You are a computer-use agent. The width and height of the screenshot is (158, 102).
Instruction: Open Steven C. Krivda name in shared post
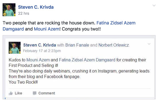39,45
